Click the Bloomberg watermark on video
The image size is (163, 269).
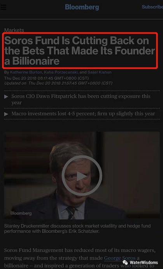click(x=21, y=213)
